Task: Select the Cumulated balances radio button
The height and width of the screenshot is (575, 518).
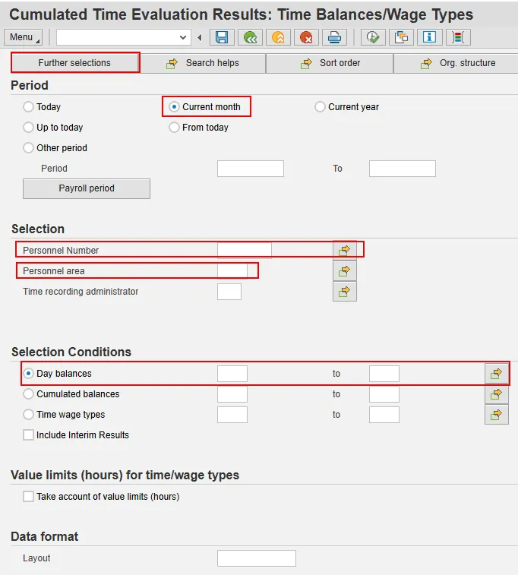Action: pos(28,394)
